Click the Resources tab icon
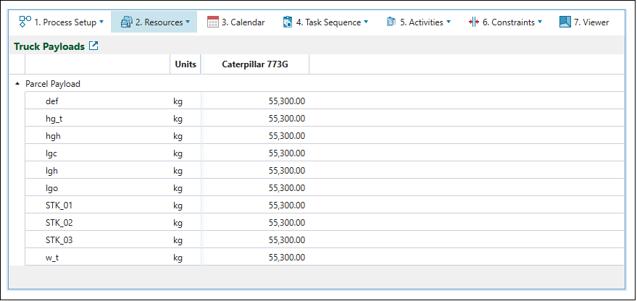This screenshot has width=637, height=301. point(126,22)
